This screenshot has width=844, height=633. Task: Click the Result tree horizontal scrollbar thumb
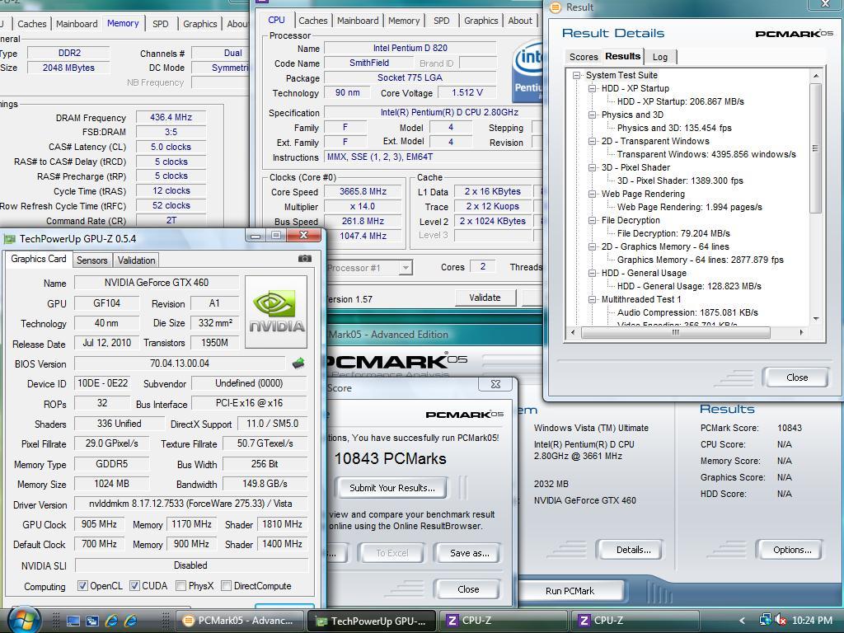point(675,333)
